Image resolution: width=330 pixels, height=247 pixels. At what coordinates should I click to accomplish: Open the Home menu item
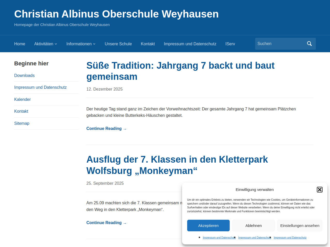tap(20, 44)
